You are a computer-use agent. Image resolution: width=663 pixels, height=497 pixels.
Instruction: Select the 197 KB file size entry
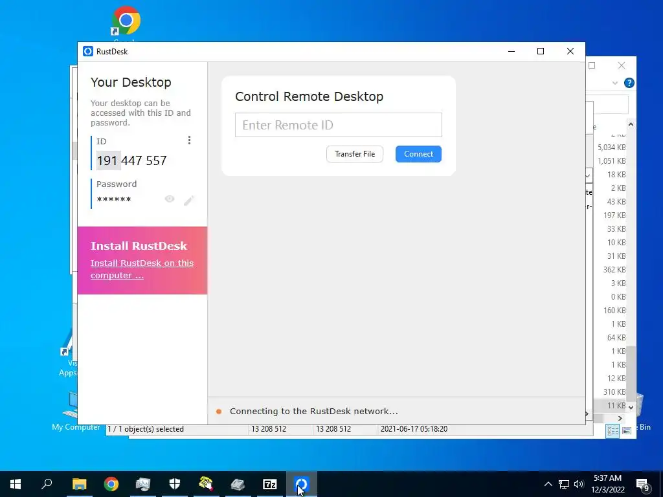tap(614, 215)
